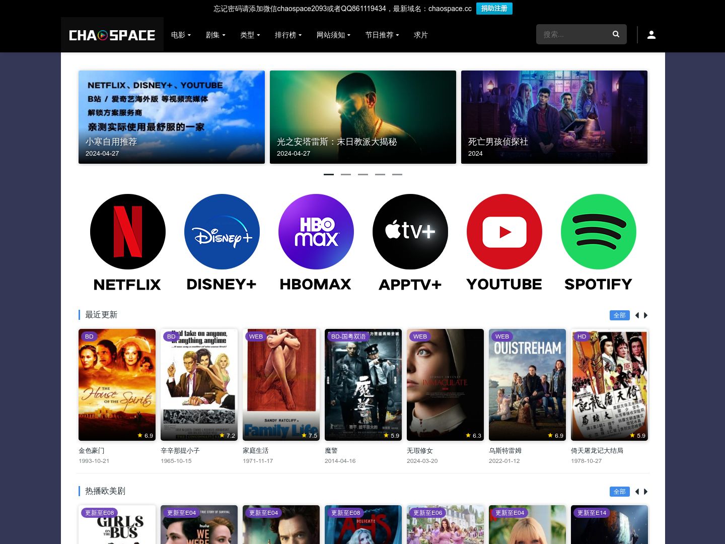Open the YouTube circle icon
The width and height of the screenshot is (725, 544).
click(504, 232)
